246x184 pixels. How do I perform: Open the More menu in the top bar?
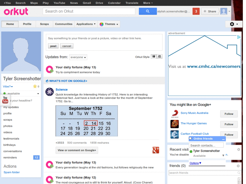[148, 3]
